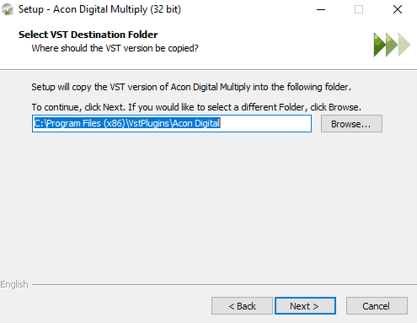Click the window title 'Setup - Acon Digital Multiply (32 bit)'
The height and width of the screenshot is (323, 417).
tap(99, 9)
